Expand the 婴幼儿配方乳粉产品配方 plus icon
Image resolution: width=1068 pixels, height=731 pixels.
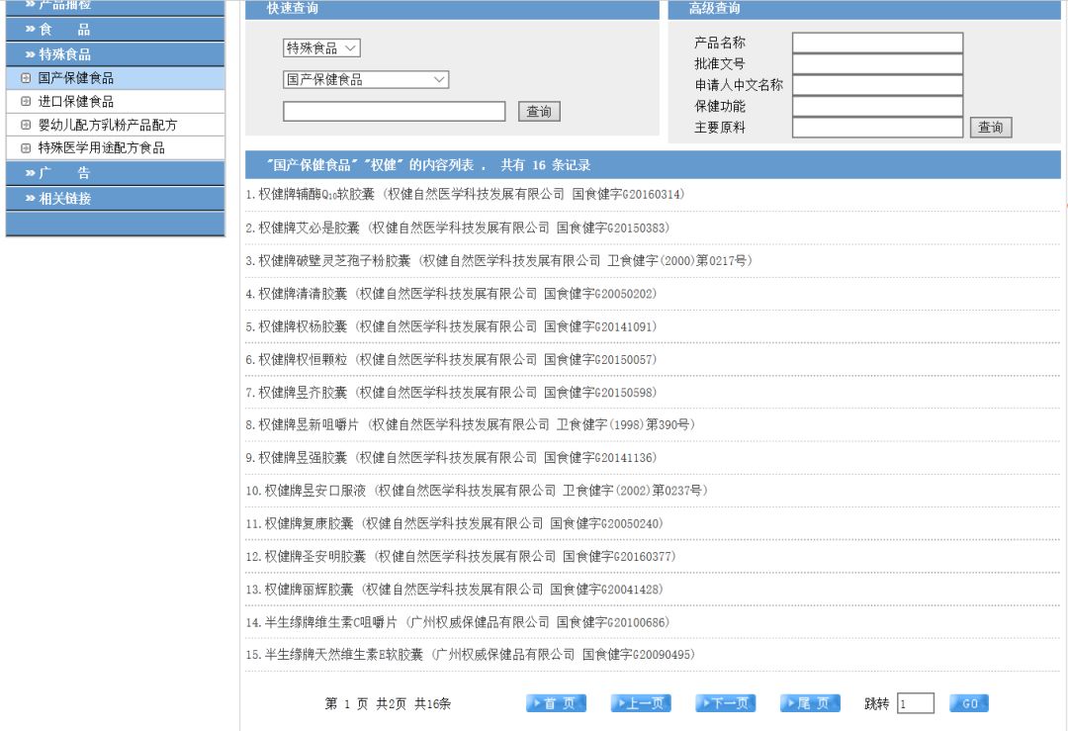click(26, 125)
